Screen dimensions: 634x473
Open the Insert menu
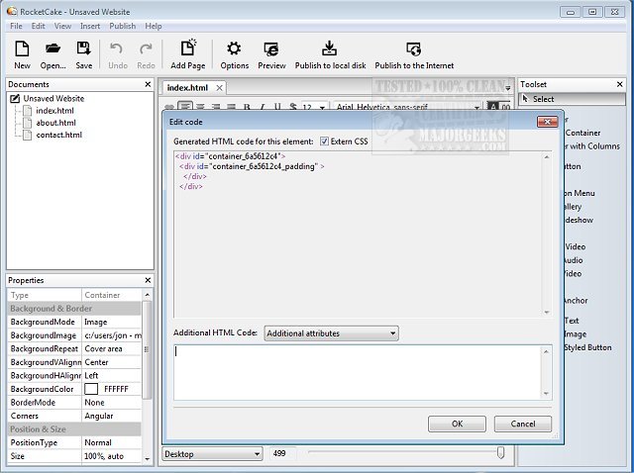(90, 26)
